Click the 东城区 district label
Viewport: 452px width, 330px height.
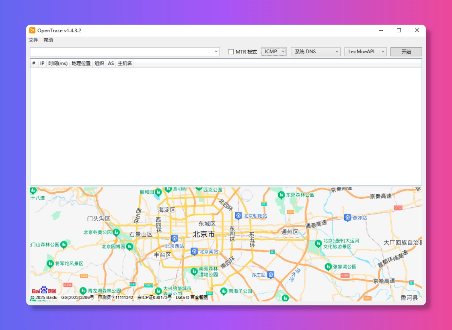point(207,224)
